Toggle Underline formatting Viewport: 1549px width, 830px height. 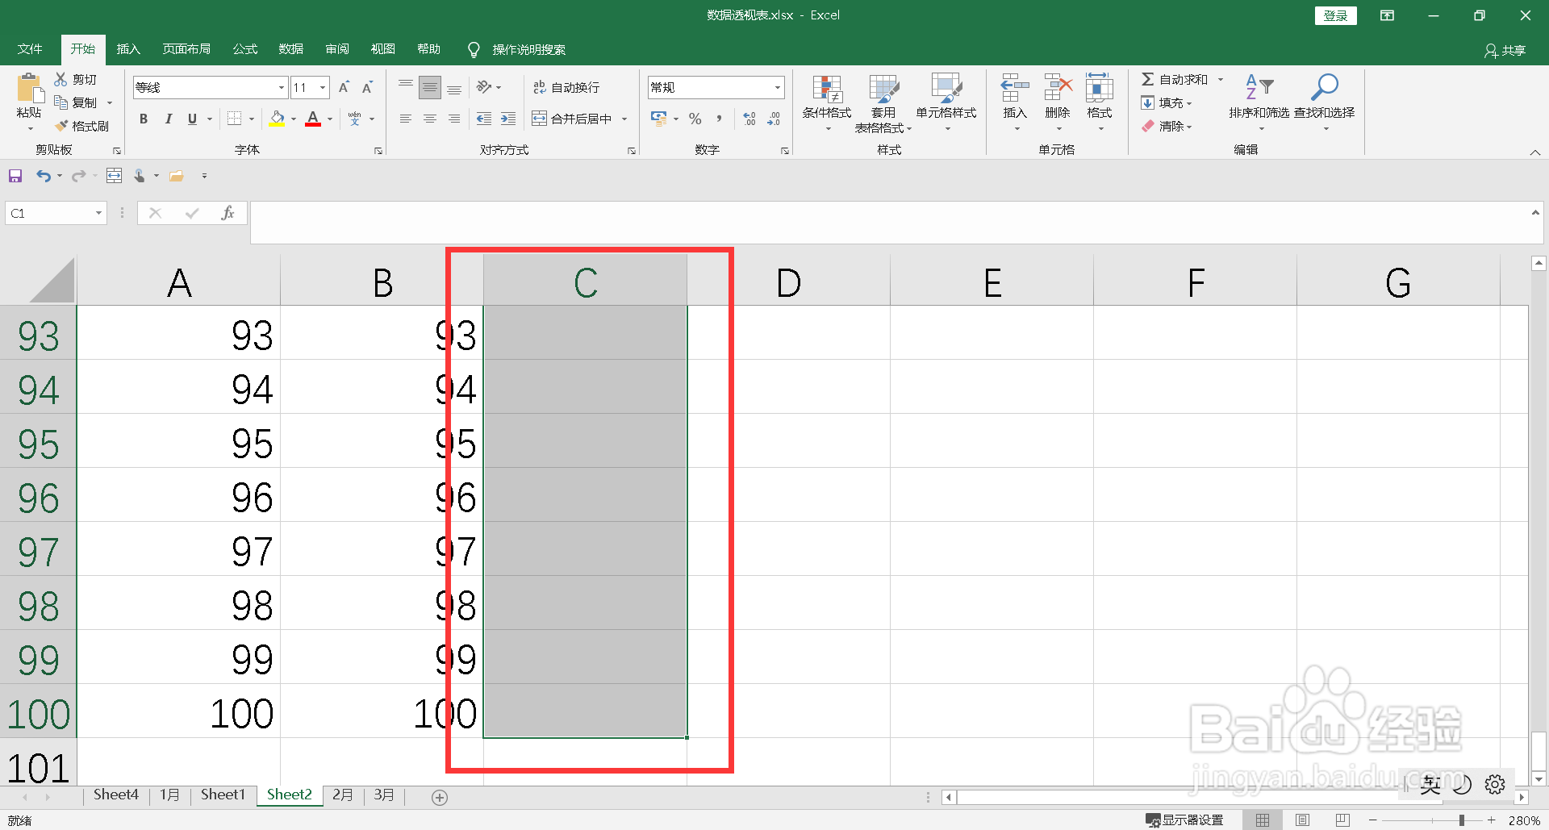192,119
